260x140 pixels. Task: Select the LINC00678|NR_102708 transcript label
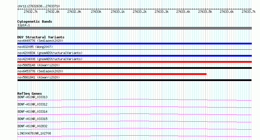pos(34,133)
